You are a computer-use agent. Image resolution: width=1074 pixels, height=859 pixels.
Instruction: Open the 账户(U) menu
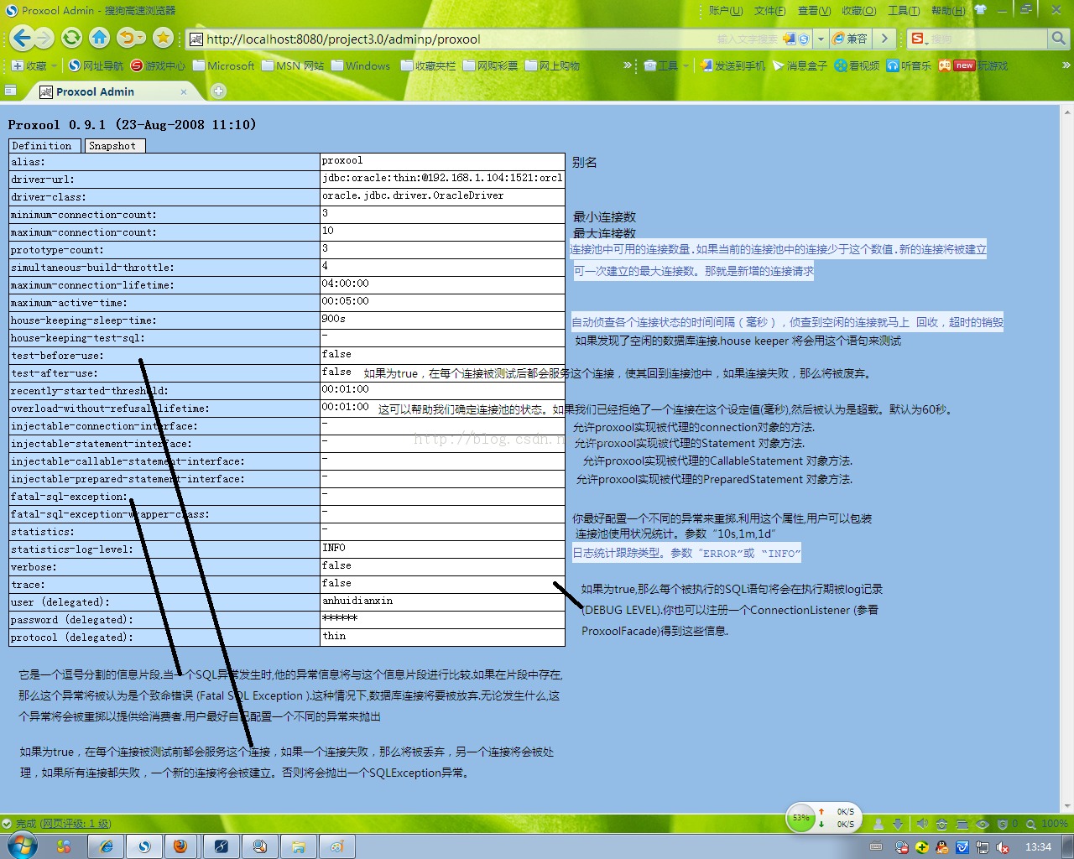[726, 11]
